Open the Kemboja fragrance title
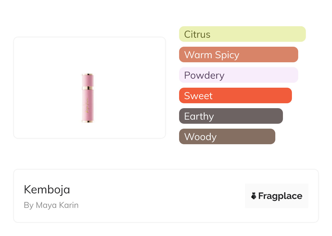The image size is (332, 236). pyautogui.click(x=47, y=190)
